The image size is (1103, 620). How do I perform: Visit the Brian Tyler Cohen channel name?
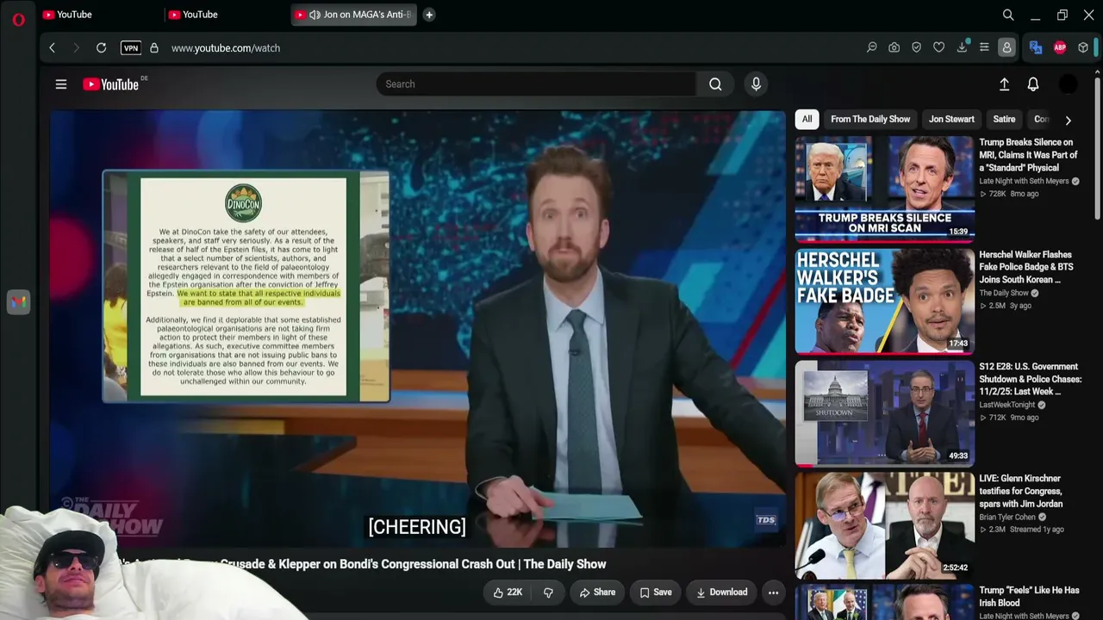tap(1007, 517)
